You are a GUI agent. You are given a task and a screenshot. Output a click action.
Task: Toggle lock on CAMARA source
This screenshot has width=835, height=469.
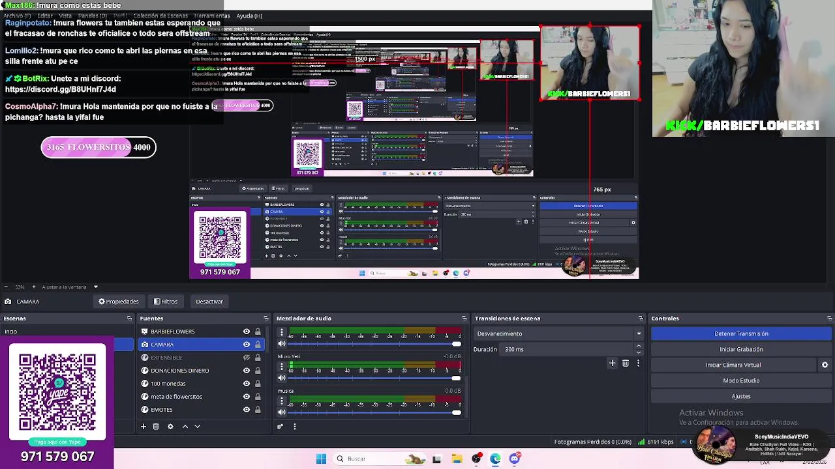(x=258, y=345)
